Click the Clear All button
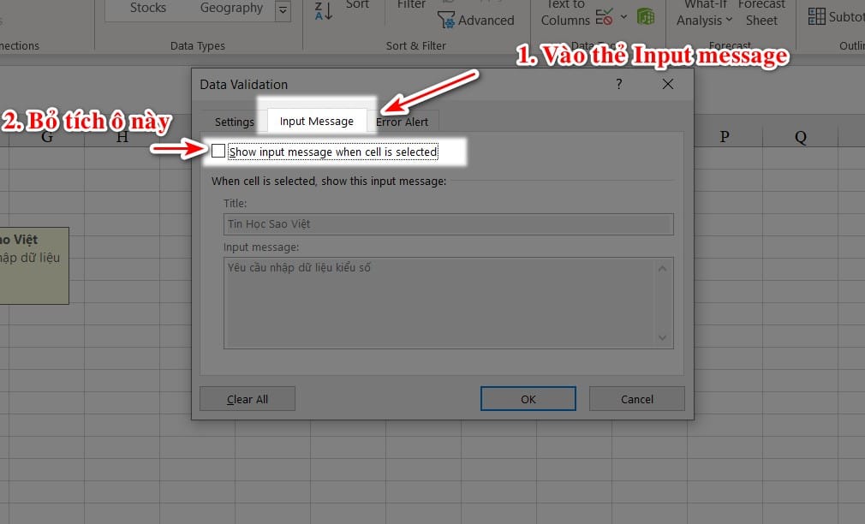The height and width of the screenshot is (524, 865). (248, 399)
